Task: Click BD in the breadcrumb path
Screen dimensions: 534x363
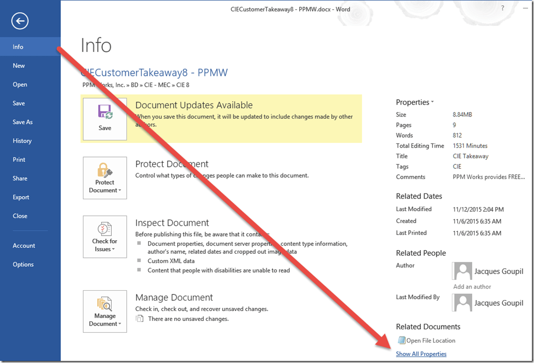Action: 135,85
